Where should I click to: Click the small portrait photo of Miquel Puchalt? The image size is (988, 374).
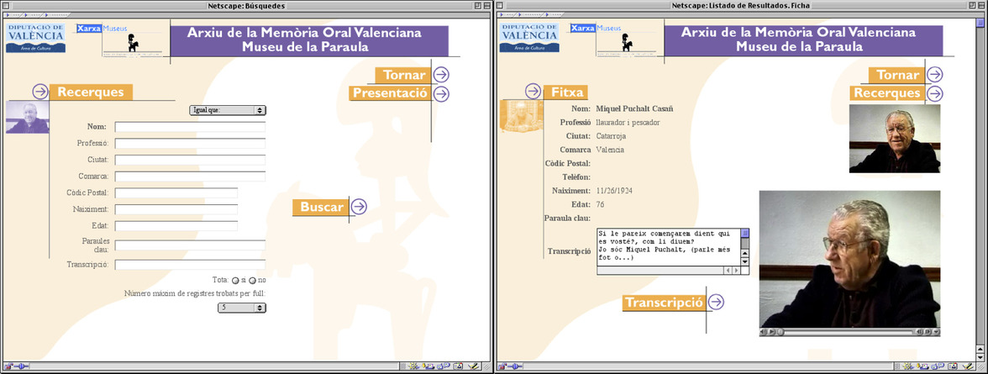click(895, 138)
